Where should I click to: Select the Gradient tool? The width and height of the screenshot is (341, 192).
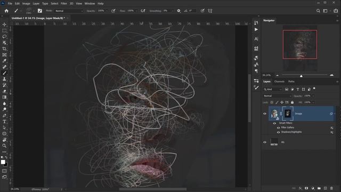[x=4, y=97]
